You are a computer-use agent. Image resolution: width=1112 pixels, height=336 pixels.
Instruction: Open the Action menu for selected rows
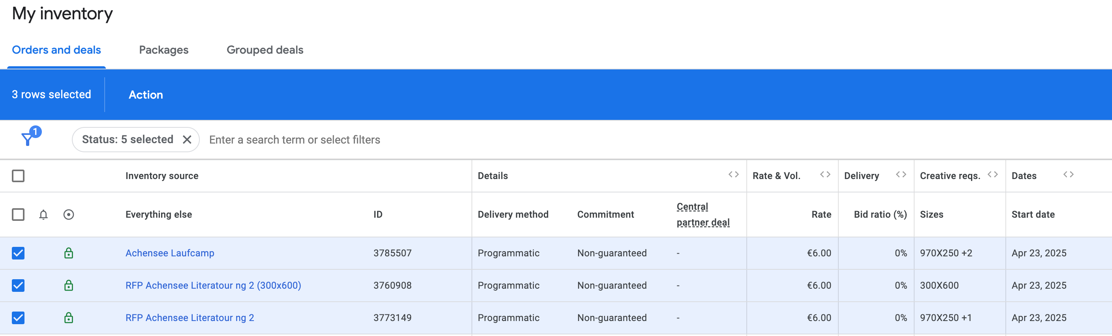[x=145, y=95]
